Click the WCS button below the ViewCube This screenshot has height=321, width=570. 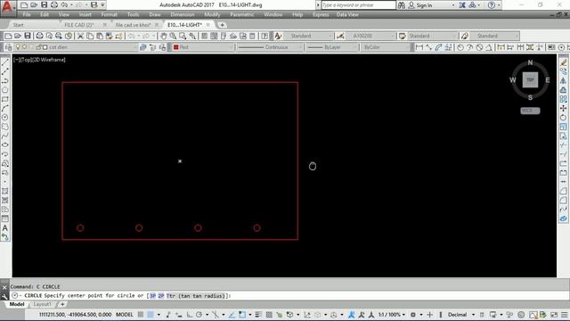click(x=530, y=111)
